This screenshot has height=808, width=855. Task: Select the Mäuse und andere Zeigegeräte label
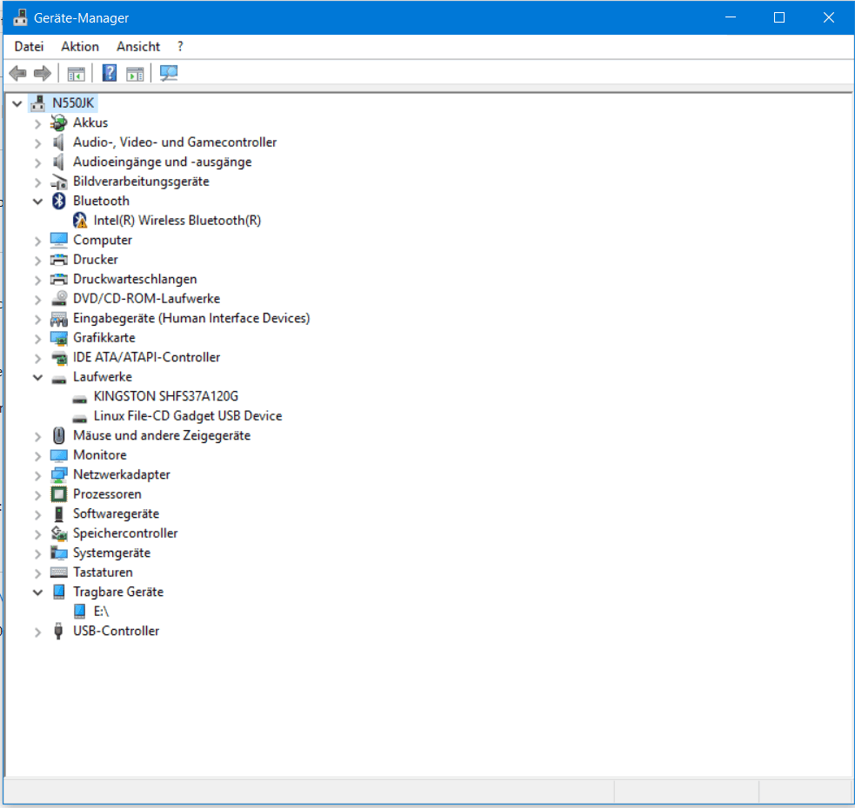pyautogui.click(x=162, y=435)
